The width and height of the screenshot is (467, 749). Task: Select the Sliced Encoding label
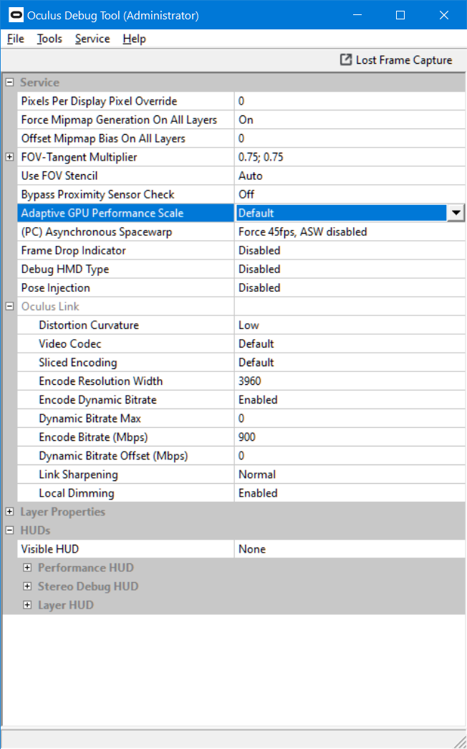tap(78, 362)
